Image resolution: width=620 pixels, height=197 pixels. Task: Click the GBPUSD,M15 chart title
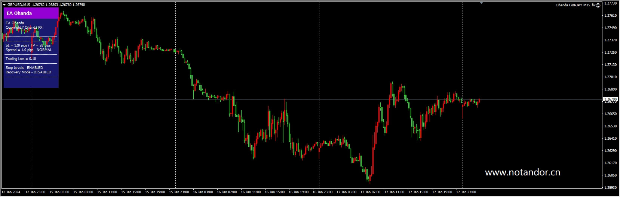(19, 5)
